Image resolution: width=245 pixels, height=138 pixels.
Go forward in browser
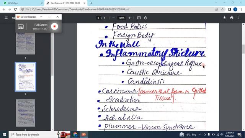click(x=10, y=9)
